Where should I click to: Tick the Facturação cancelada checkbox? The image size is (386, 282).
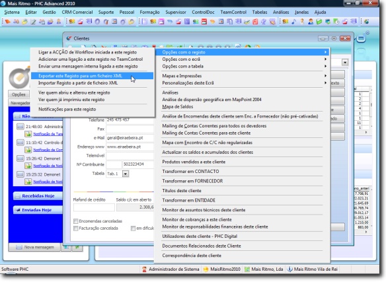click(76, 229)
